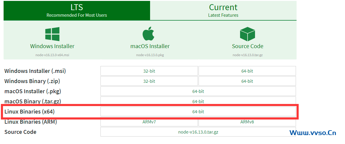Download Linux Binaries x64 64-bit
Viewport: 345px width, 144px height.
pyautogui.click(x=198, y=112)
